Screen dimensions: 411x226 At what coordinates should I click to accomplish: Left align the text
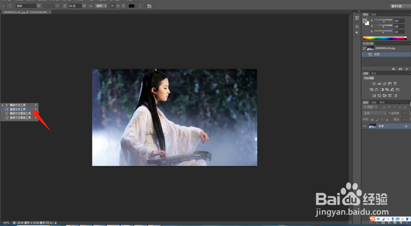(113, 6)
